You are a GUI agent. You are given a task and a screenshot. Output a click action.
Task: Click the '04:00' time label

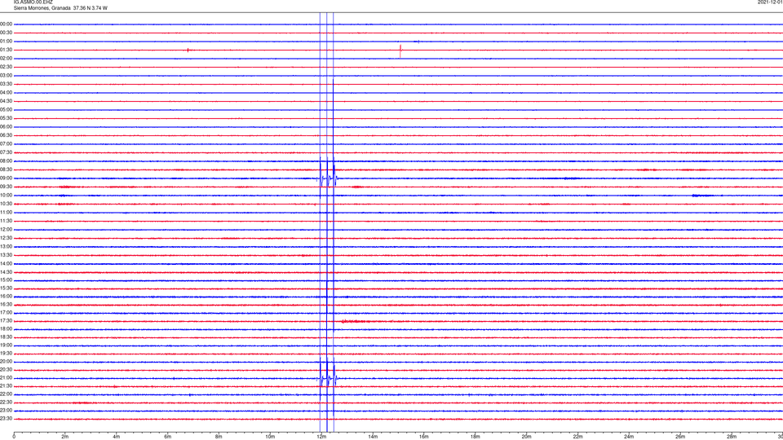(x=6, y=93)
